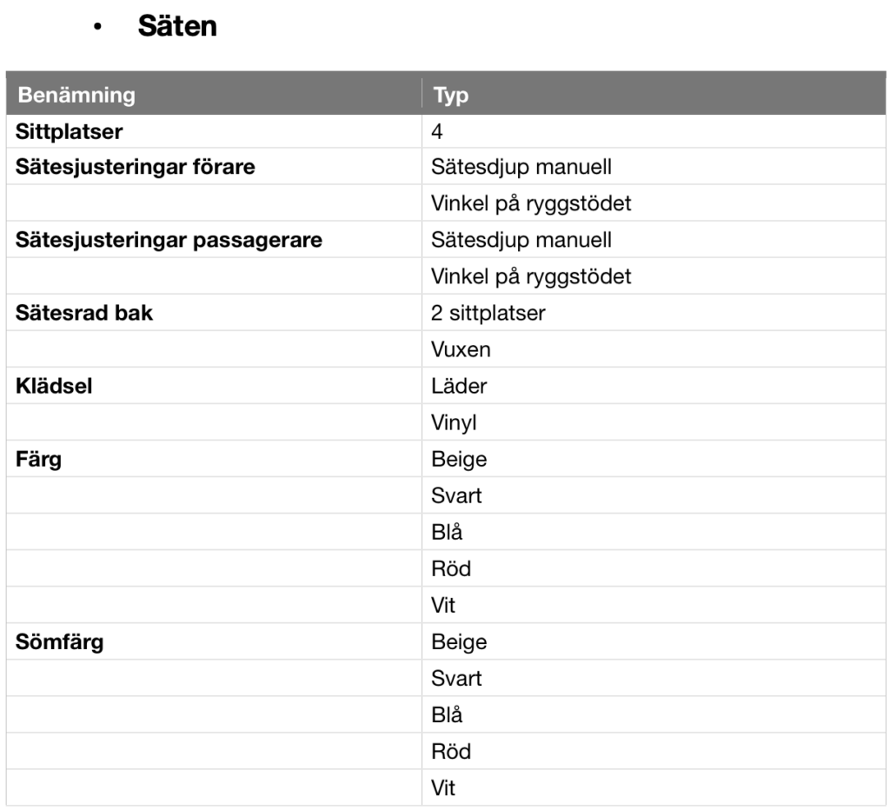Select the Benämning column header

pos(76,95)
